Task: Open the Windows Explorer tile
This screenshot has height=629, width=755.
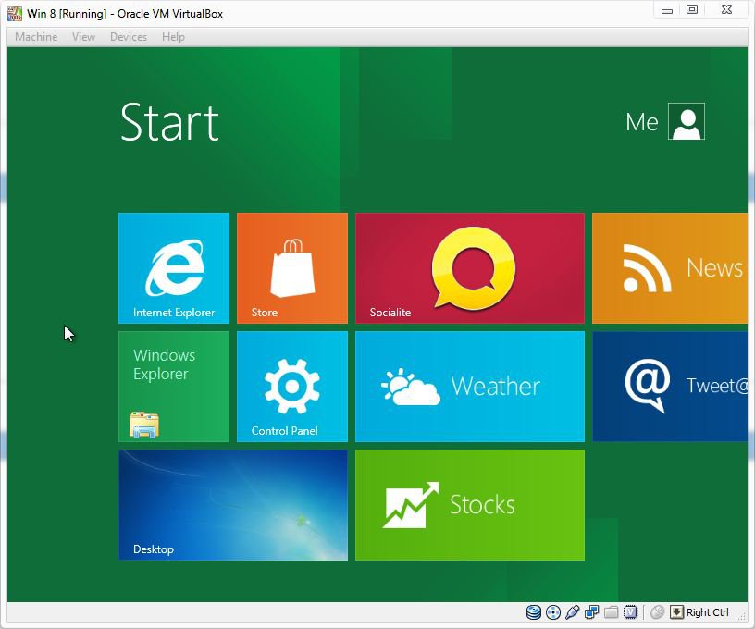Action: click(x=174, y=387)
